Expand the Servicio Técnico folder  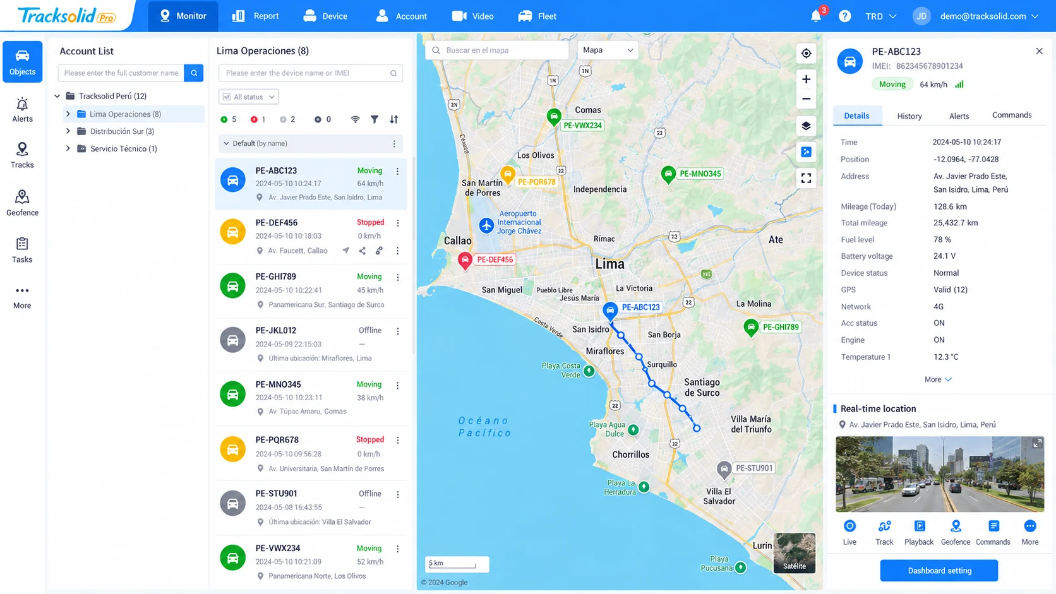68,149
